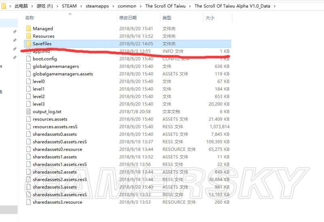Screen dimensions: 324x222
Task: Navigate to 此电脑 in the breadcrumb
Action: click(21, 6)
